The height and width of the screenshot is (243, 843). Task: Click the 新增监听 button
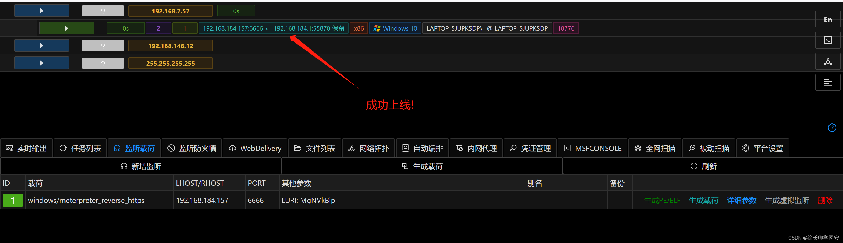[140, 166]
